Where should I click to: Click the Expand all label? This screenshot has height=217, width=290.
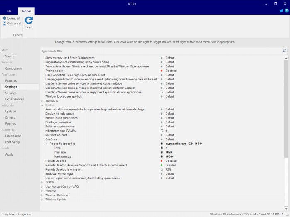(14, 18)
